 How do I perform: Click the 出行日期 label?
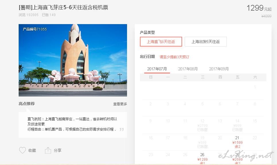[147, 57]
